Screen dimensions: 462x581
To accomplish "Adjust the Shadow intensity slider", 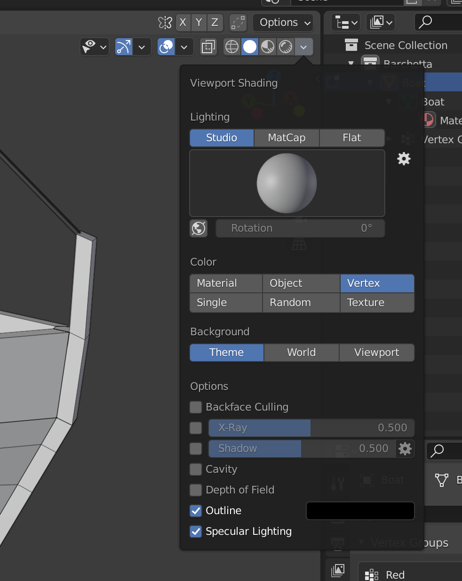I will 302,448.
